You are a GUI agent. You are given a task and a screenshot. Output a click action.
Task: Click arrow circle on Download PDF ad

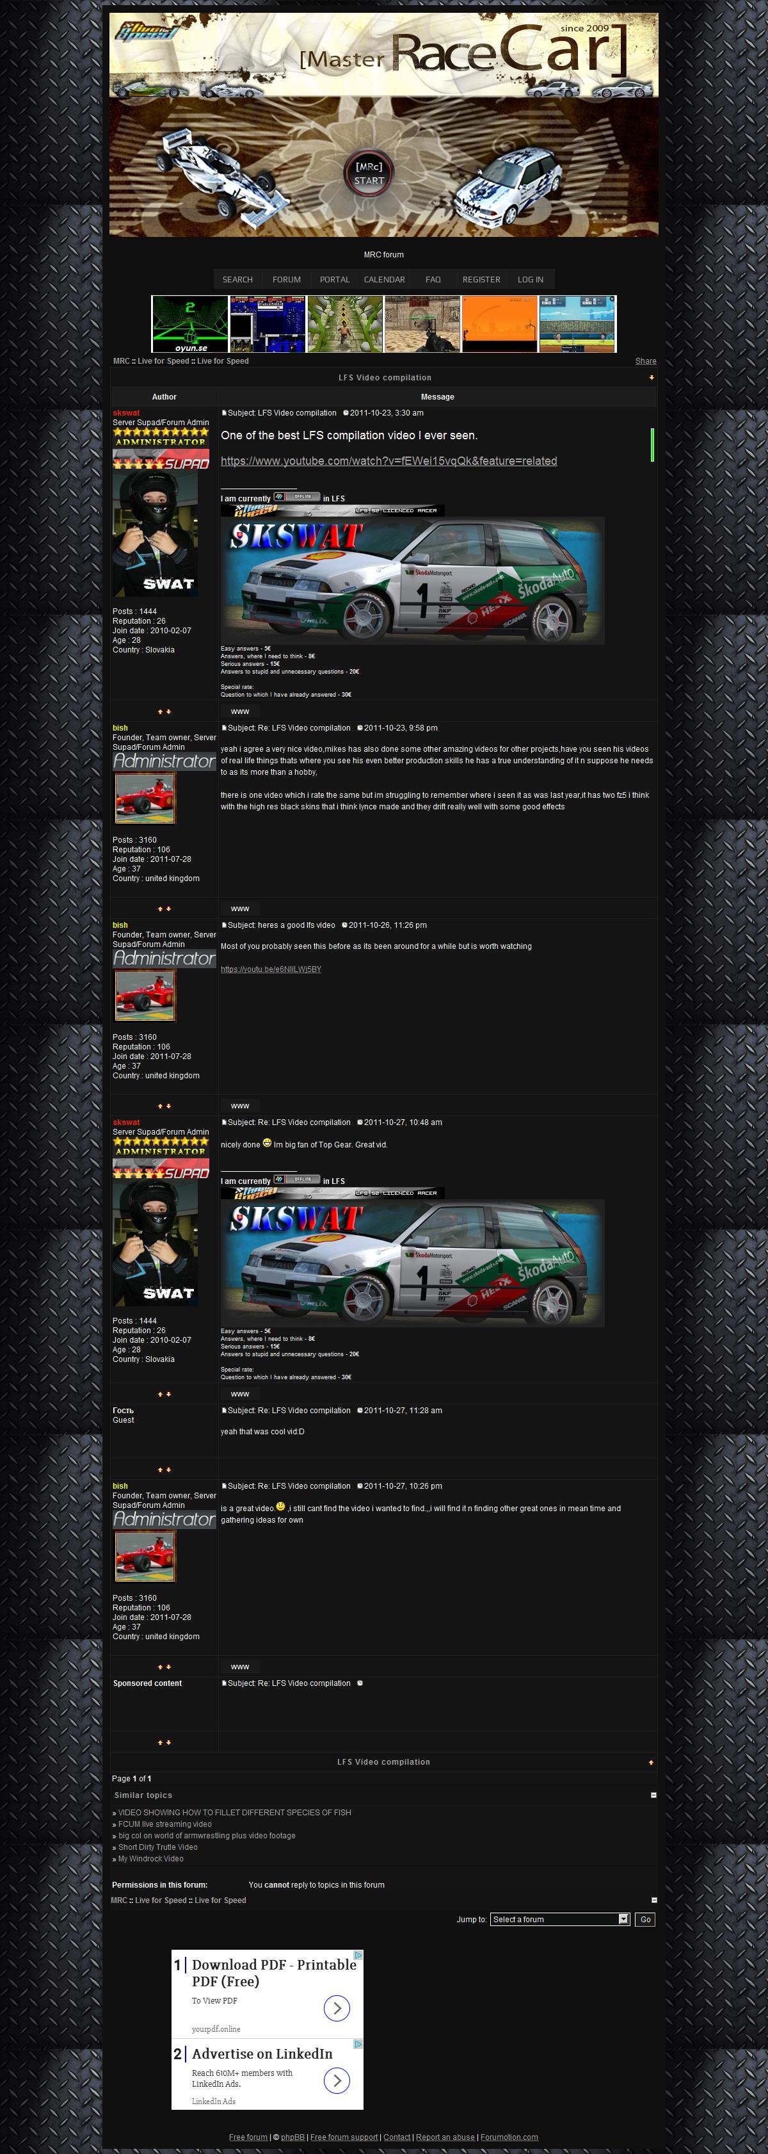[x=337, y=2007]
